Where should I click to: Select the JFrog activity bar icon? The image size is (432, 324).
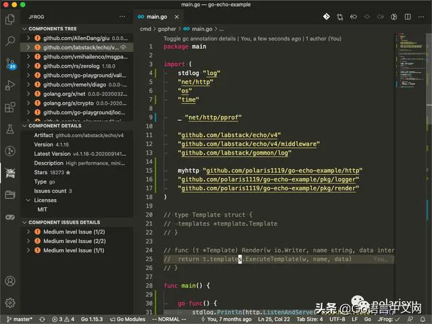pos(10,173)
